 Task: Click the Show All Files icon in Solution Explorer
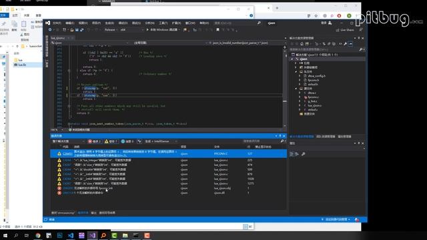pos(334,44)
